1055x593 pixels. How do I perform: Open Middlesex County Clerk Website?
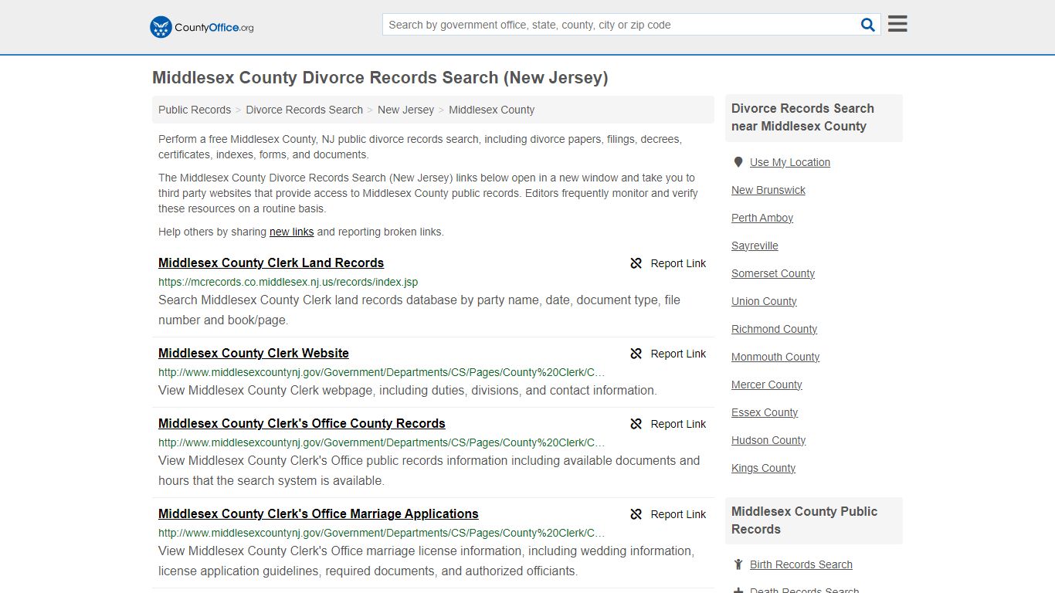click(x=253, y=353)
